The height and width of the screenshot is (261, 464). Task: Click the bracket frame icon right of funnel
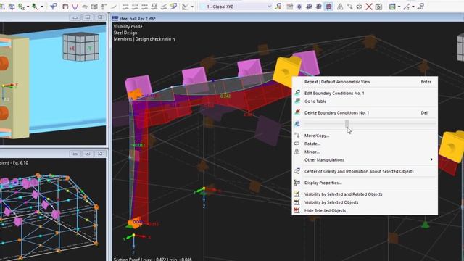click(65, 7)
